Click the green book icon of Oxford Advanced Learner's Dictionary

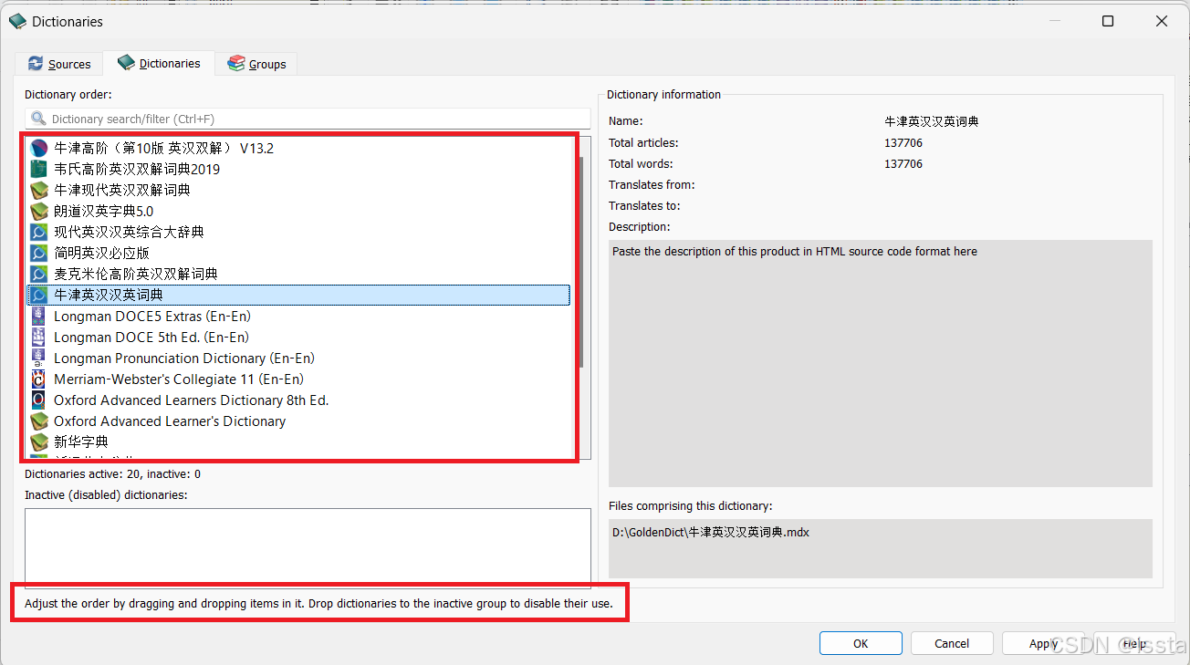click(38, 421)
